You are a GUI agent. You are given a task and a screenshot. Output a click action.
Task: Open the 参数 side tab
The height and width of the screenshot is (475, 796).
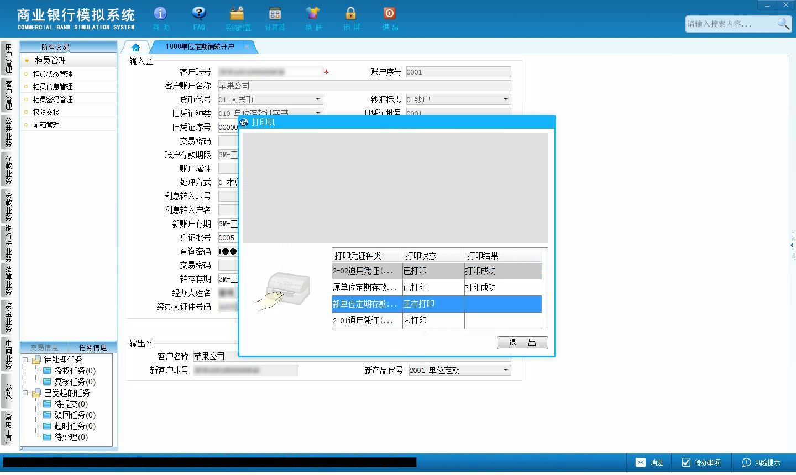click(8, 392)
